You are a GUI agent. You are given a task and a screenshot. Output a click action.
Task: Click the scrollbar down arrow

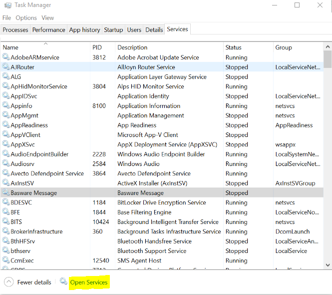click(x=328, y=265)
